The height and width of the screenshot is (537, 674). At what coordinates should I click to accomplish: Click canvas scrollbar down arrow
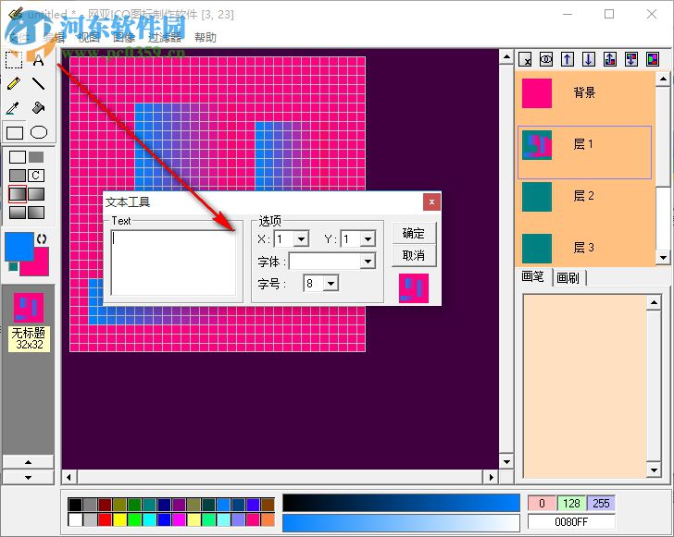pyautogui.click(x=506, y=462)
